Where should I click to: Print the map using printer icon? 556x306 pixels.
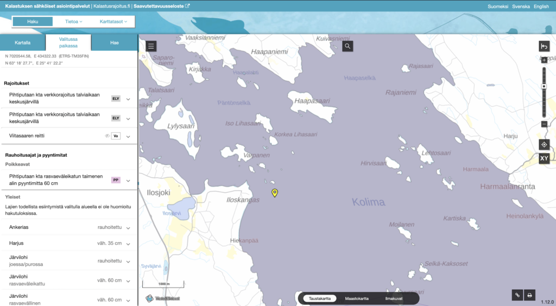point(530,295)
